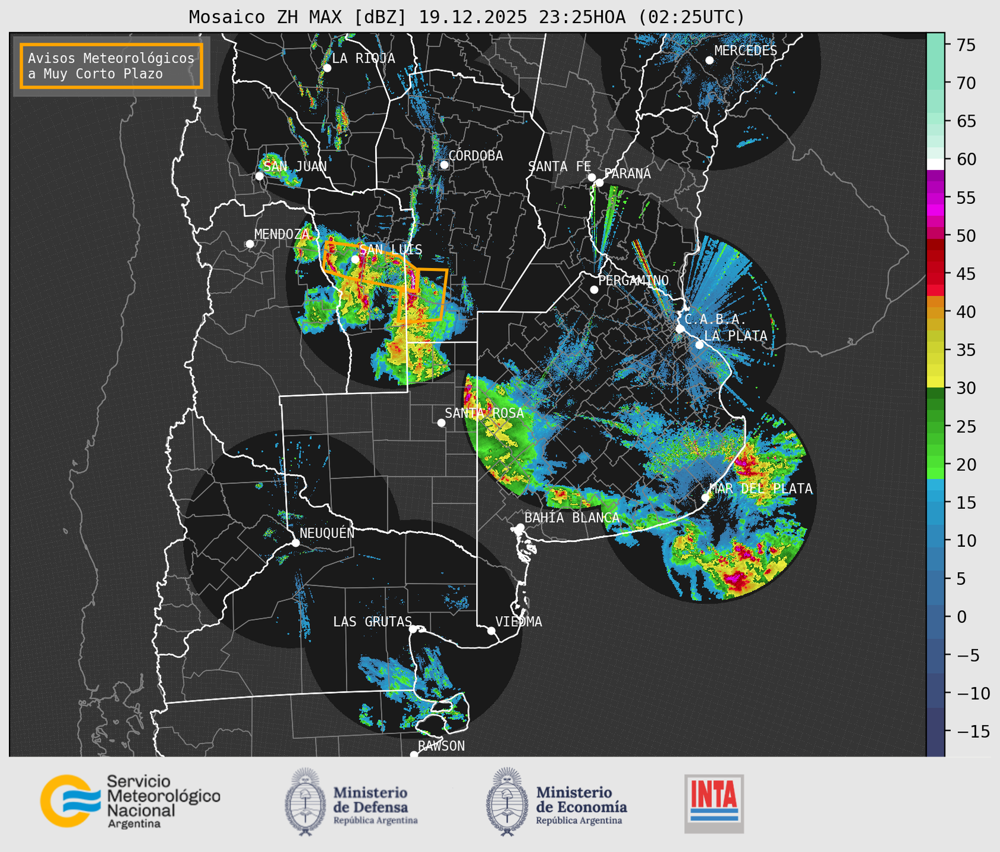The height and width of the screenshot is (852, 1000).
Task: Click the colorbar tick label 45
Action: tap(965, 274)
